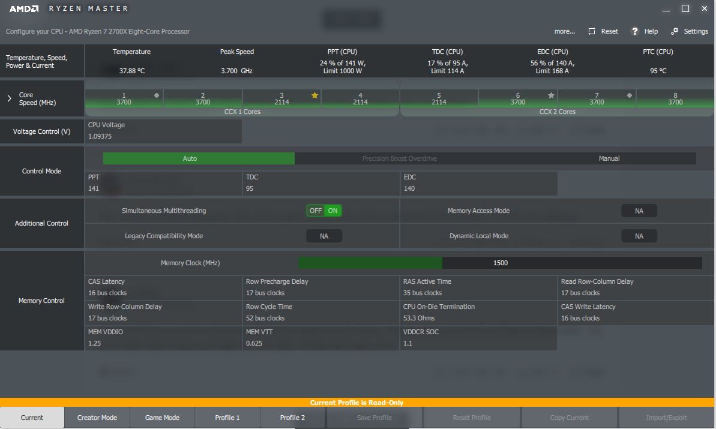Click CCX 1 Cores label

242,112
